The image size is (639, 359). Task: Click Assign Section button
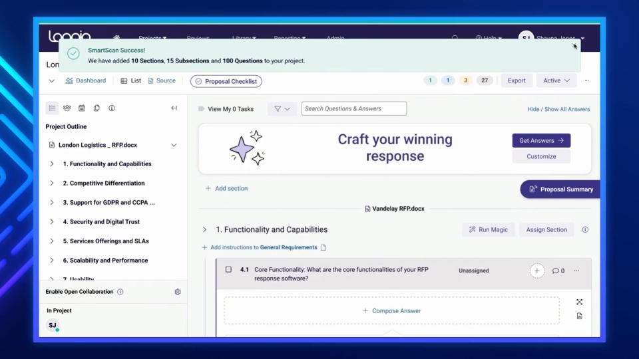pyautogui.click(x=546, y=229)
